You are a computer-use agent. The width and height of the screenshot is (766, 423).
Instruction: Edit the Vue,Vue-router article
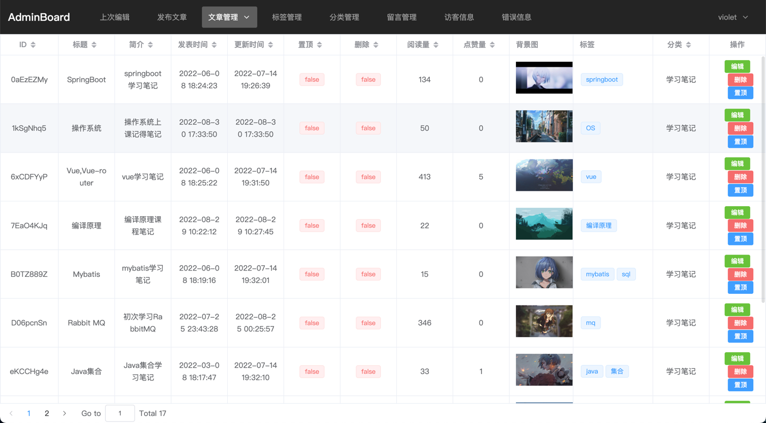tap(737, 164)
